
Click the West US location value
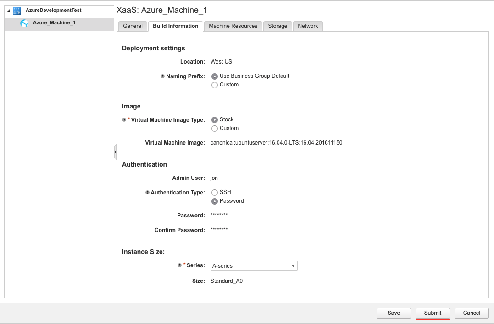(x=221, y=62)
